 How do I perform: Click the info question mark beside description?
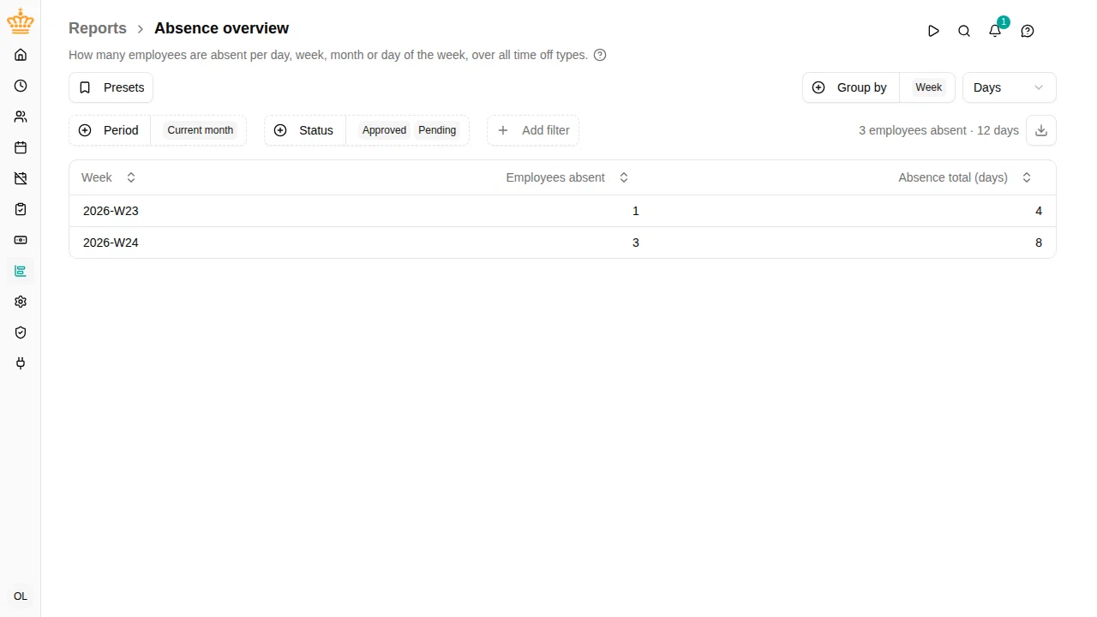(x=600, y=55)
